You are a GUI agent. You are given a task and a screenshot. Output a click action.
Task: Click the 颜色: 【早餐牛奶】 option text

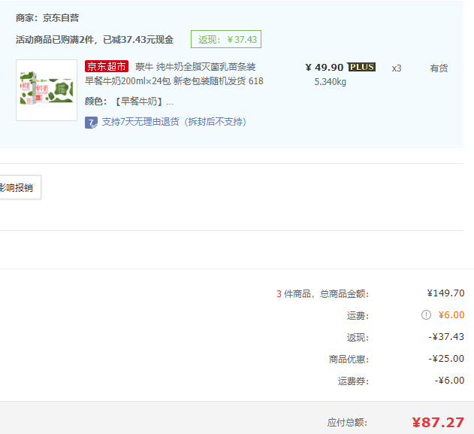[x=129, y=102]
